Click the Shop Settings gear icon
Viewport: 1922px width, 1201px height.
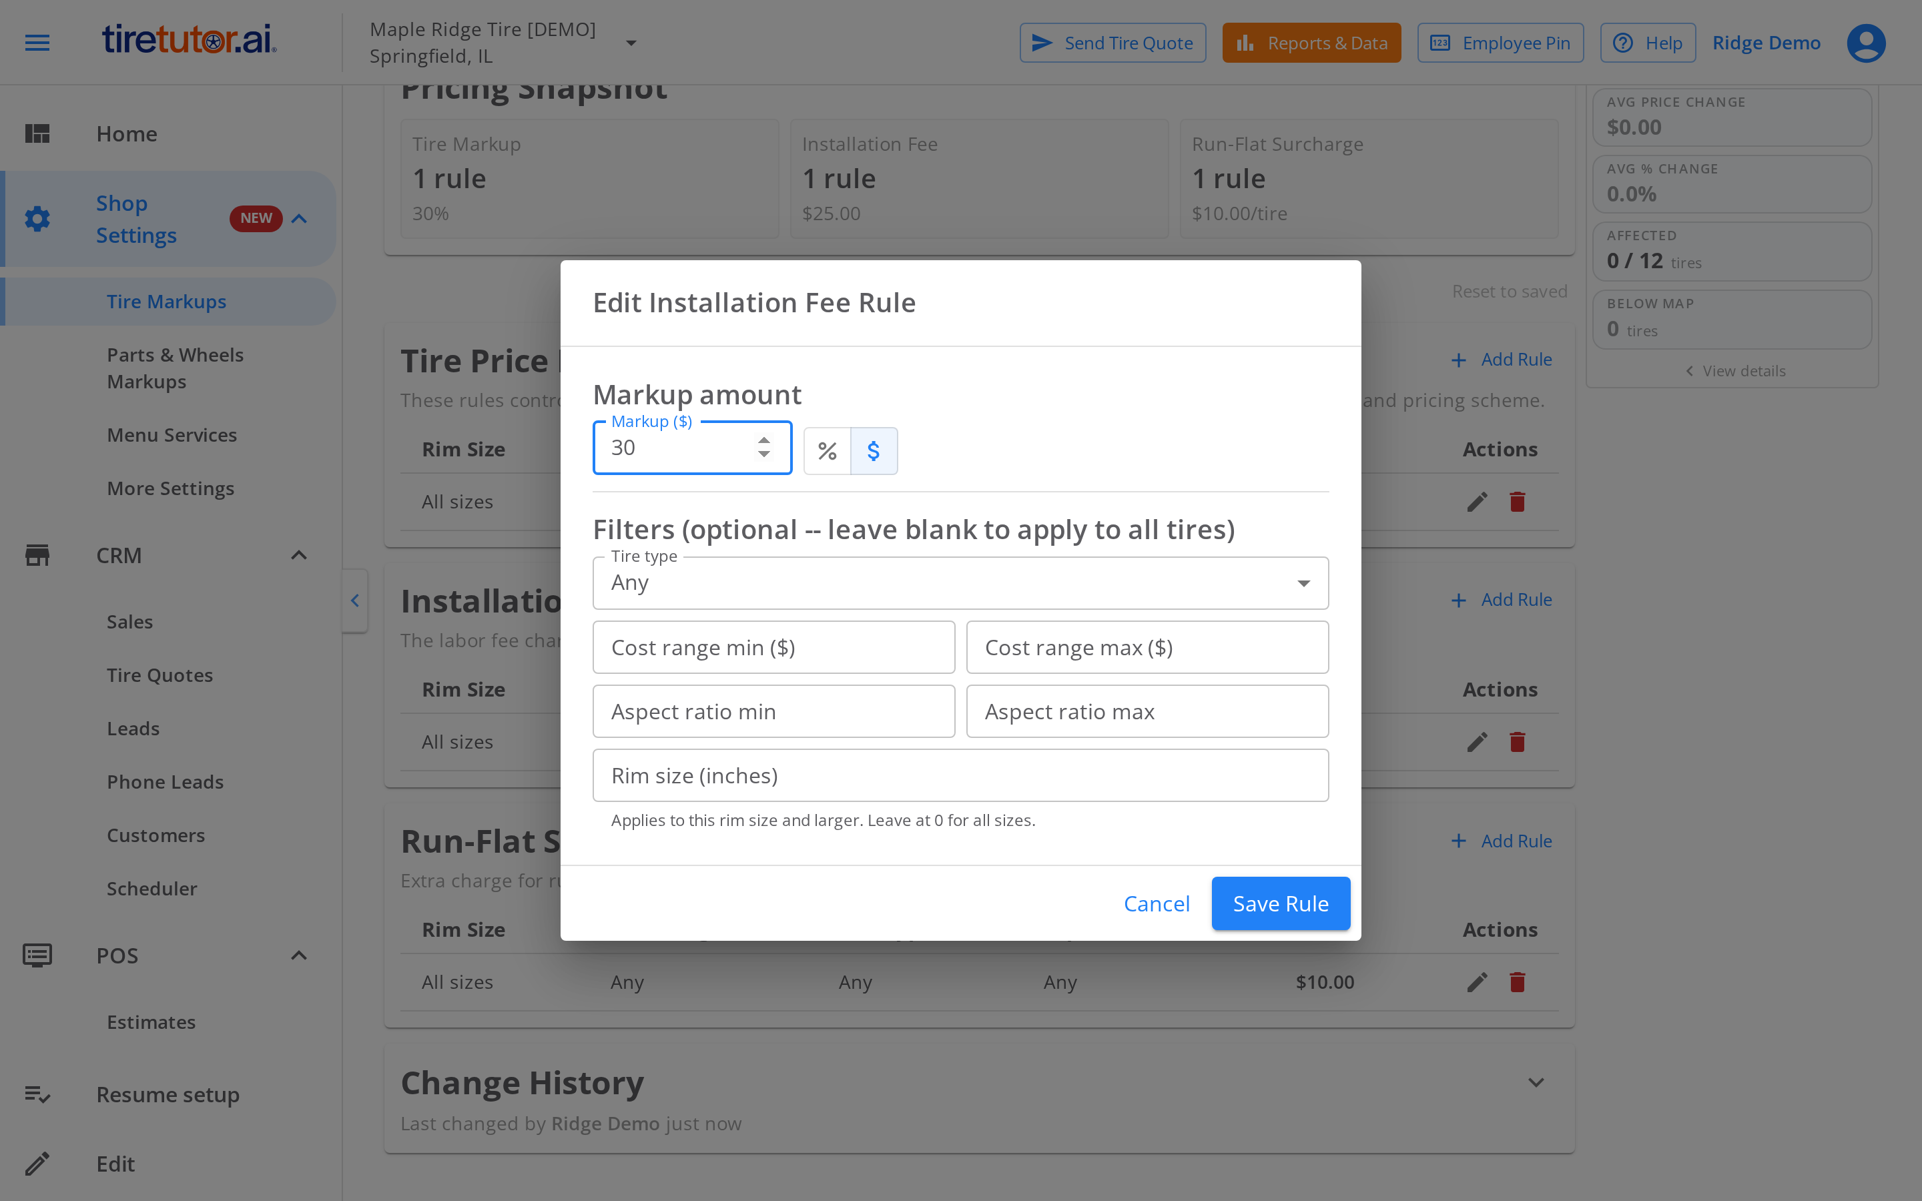[37, 220]
